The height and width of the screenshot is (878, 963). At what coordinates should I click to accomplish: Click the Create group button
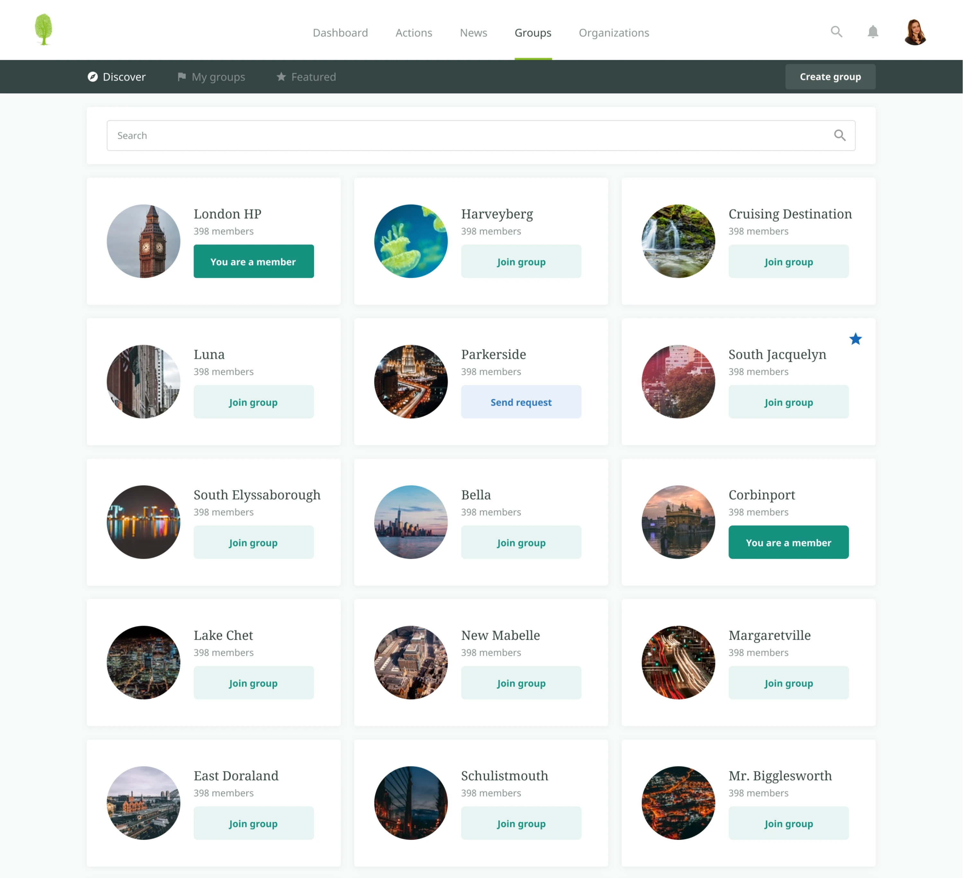[x=830, y=76]
